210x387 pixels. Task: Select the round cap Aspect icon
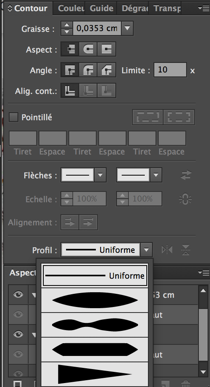coord(88,49)
